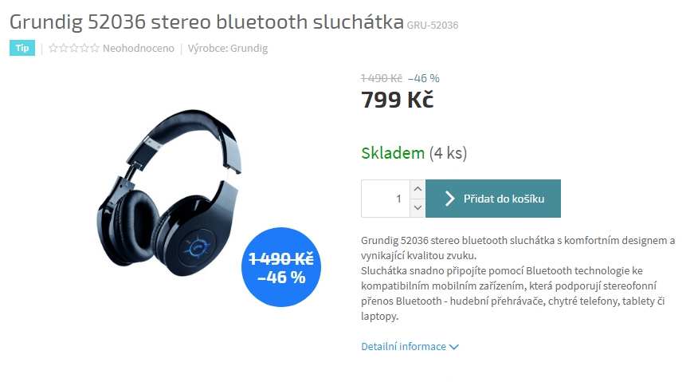Screen dimensions: 690x382
Task: Open the Grundig headphones product image
Action: coord(170,193)
